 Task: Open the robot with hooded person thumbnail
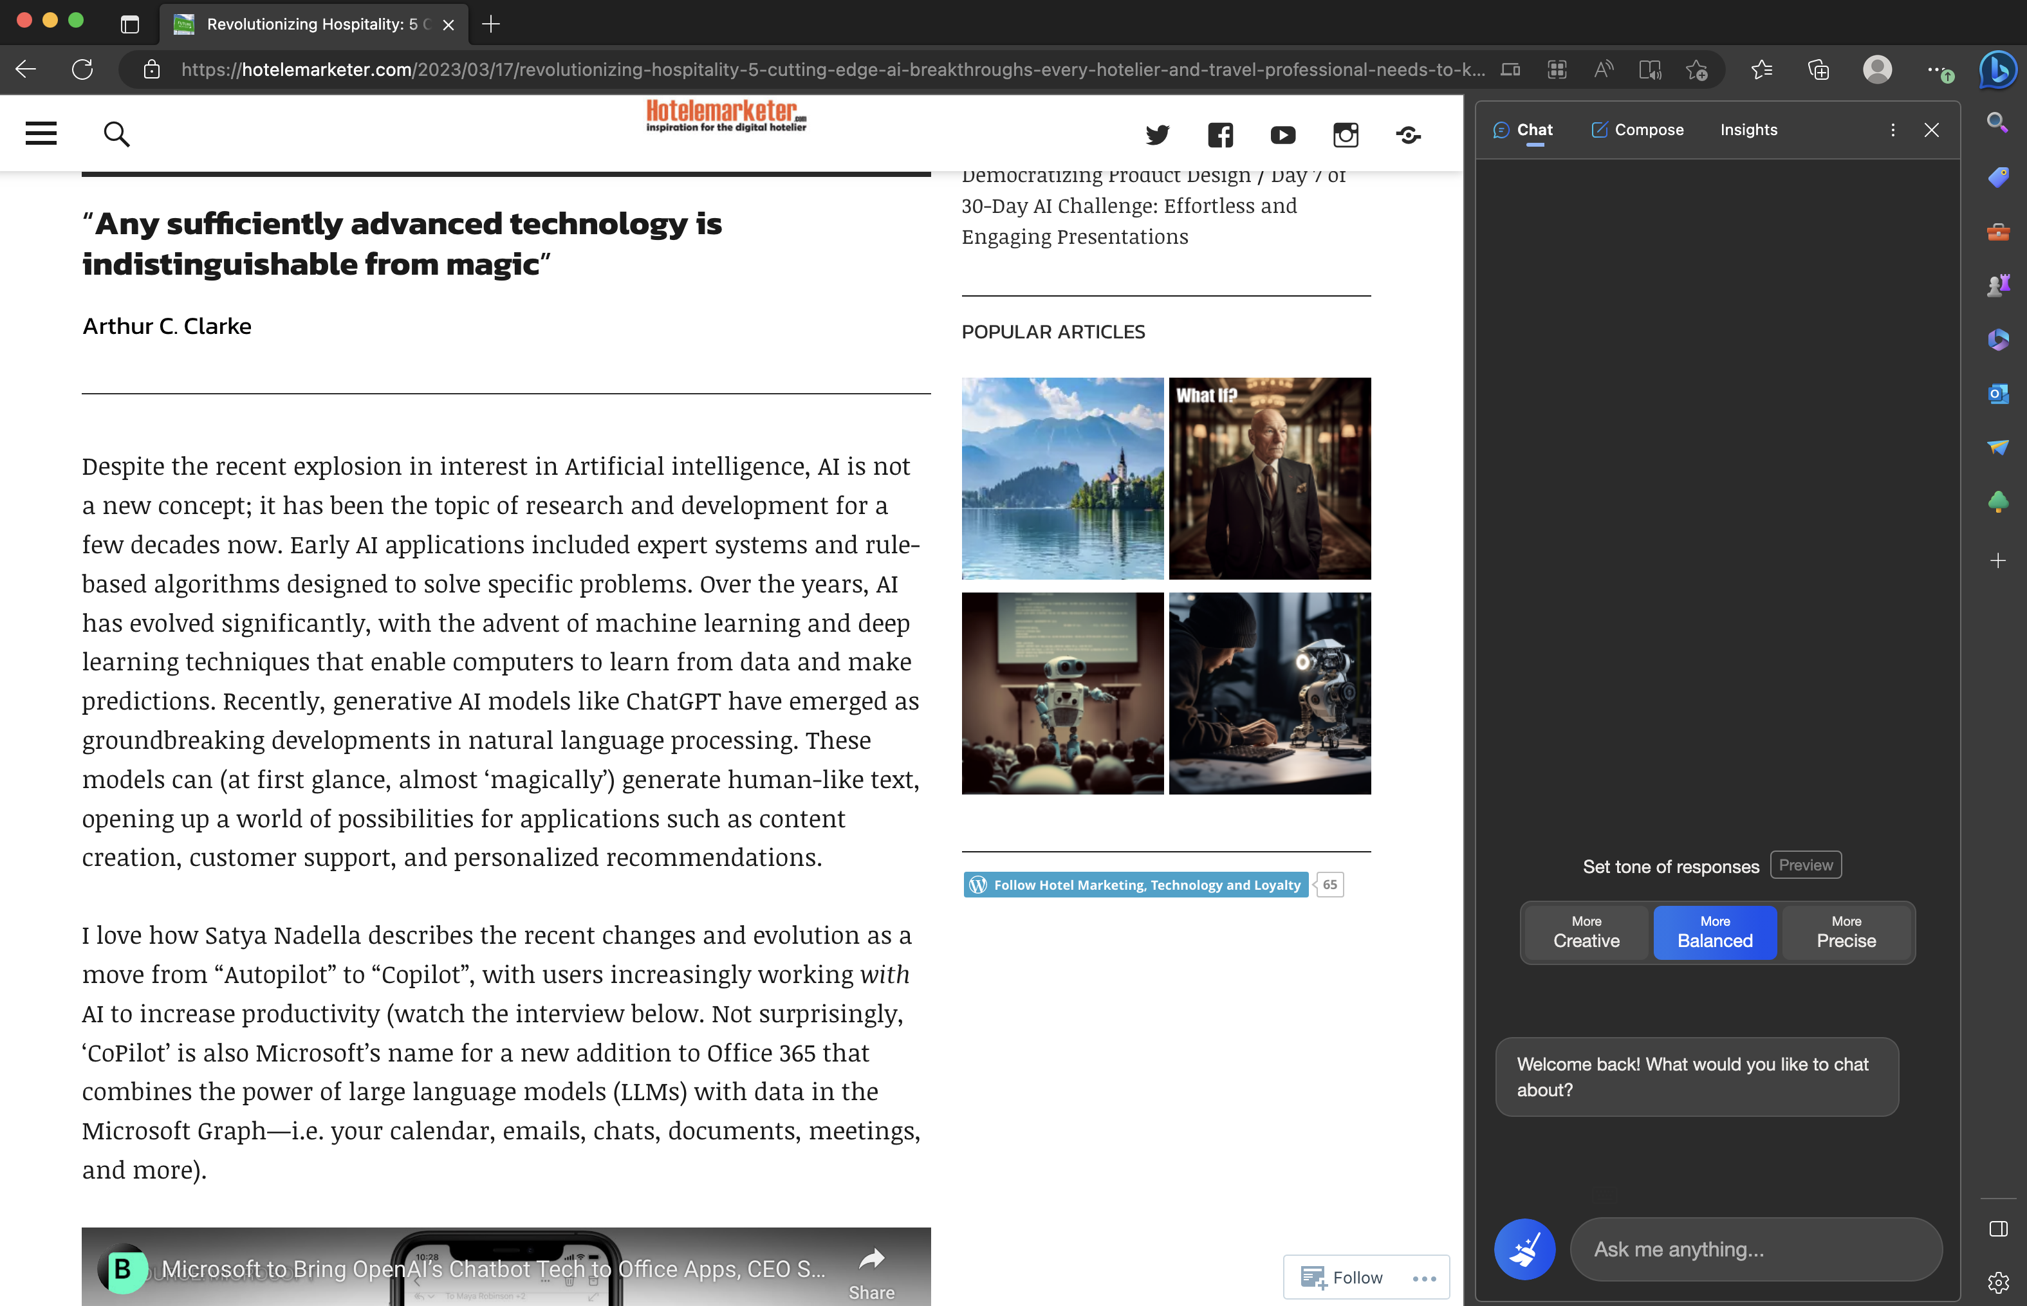(1269, 693)
